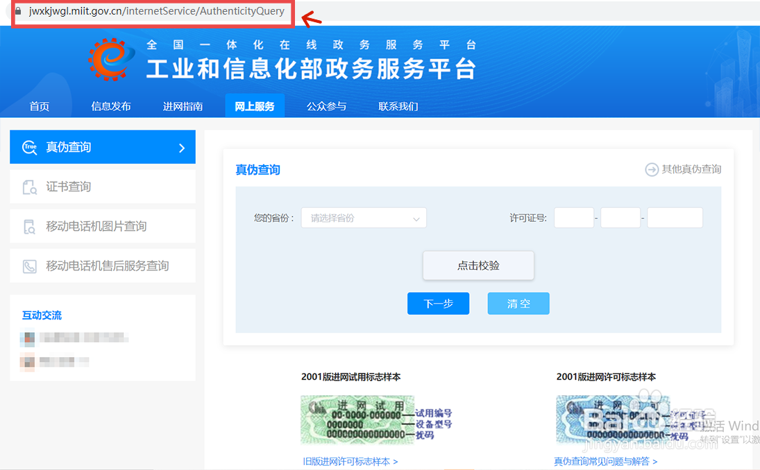Click the second 许可证号 input box

(620, 218)
